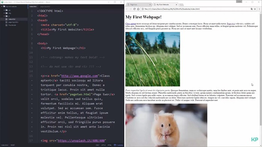The height and width of the screenshot is (147, 262).
Task: Click the Class aptent link on webpage
Action: [x=131, y=24]
